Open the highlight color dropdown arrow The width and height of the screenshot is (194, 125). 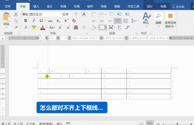click(x=38, y=27)
